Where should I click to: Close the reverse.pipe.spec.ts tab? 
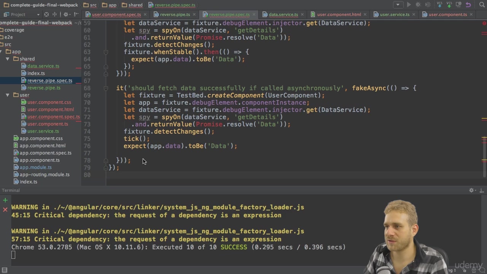(254, 14)
